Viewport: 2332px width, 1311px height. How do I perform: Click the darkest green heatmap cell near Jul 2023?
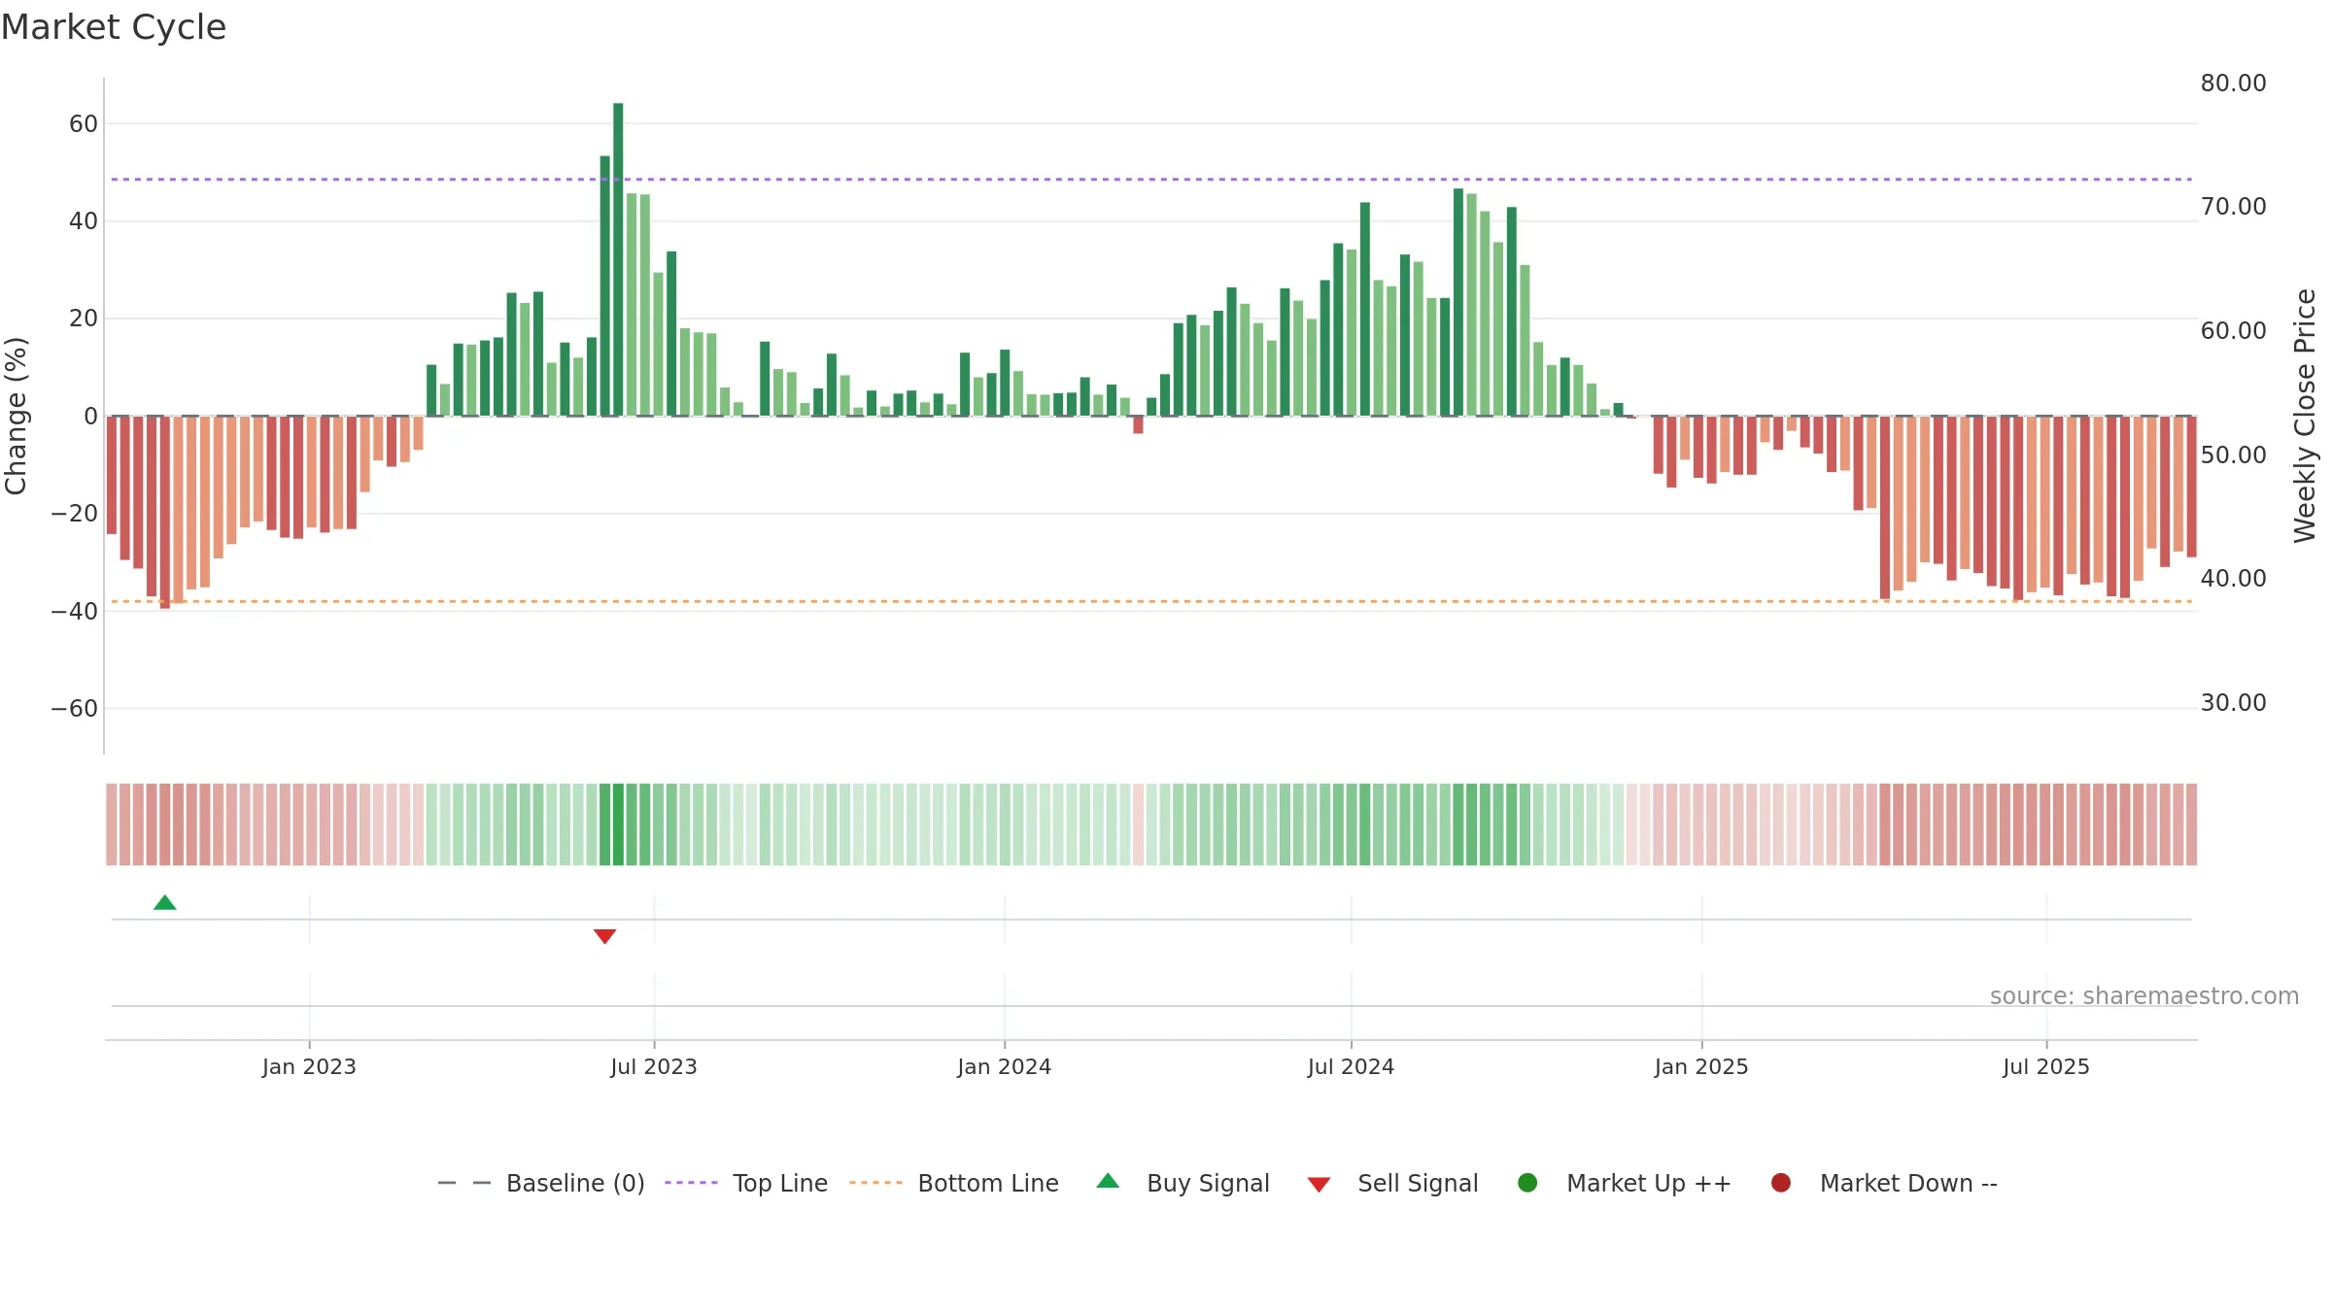click(x=618, y=824)
